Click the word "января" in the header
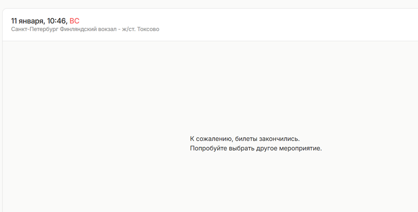 click(32, 21)
